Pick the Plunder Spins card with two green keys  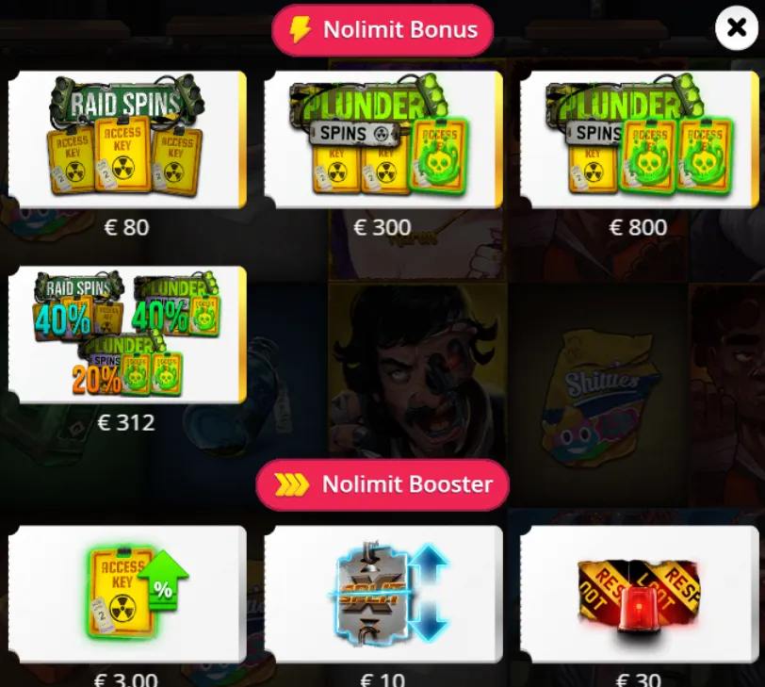(639, 139)
